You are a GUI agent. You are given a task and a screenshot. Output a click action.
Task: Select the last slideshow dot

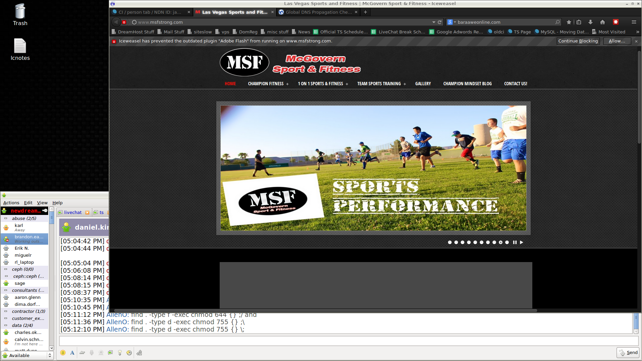click(x=507, y=242)
